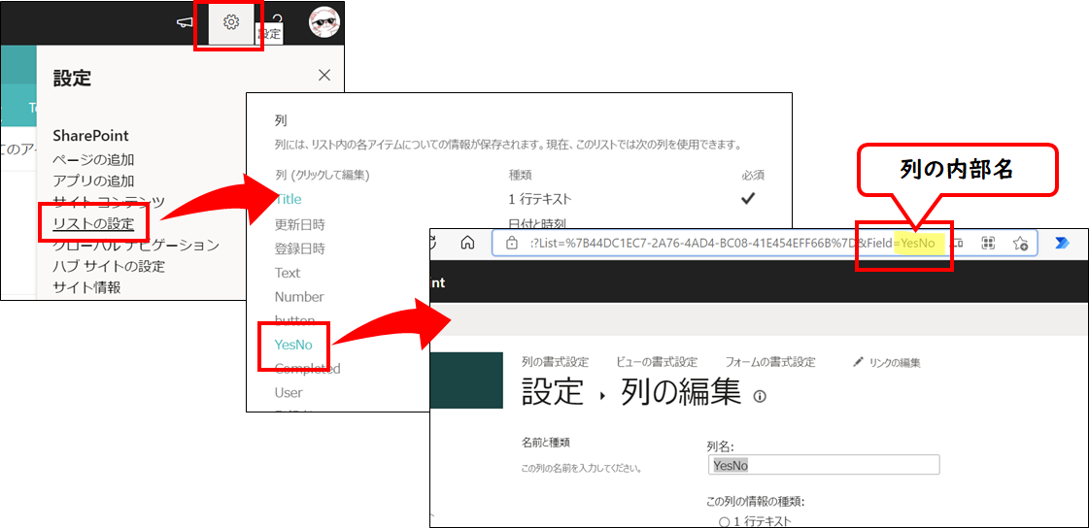1089x528 pixels.
Task: Click the dark teal site logo
Action: (466, 380)
